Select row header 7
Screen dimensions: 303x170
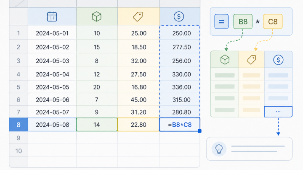click(x=19, y=112)
